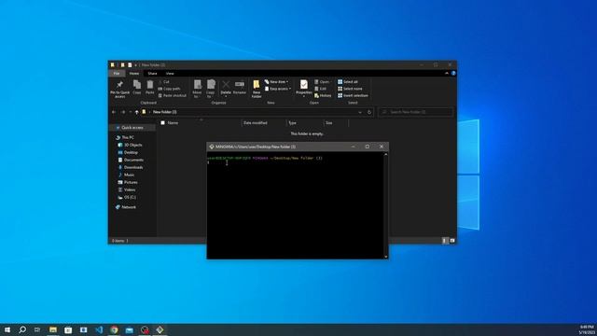Expand the address bar history dropdown

point(360,112)
